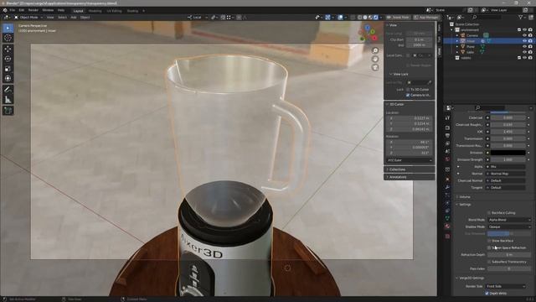The image size is (536, 302).
Task: Open the Shadow Mode dropdown
Action: 508,226
